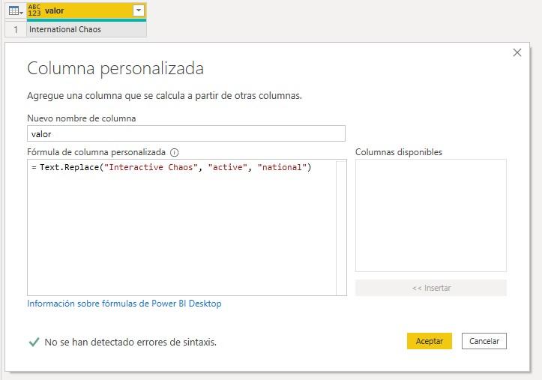The width and height of the screenshot is (542, 380).
Task: Click the table icon in grid corner
Action: pos(14,10)
